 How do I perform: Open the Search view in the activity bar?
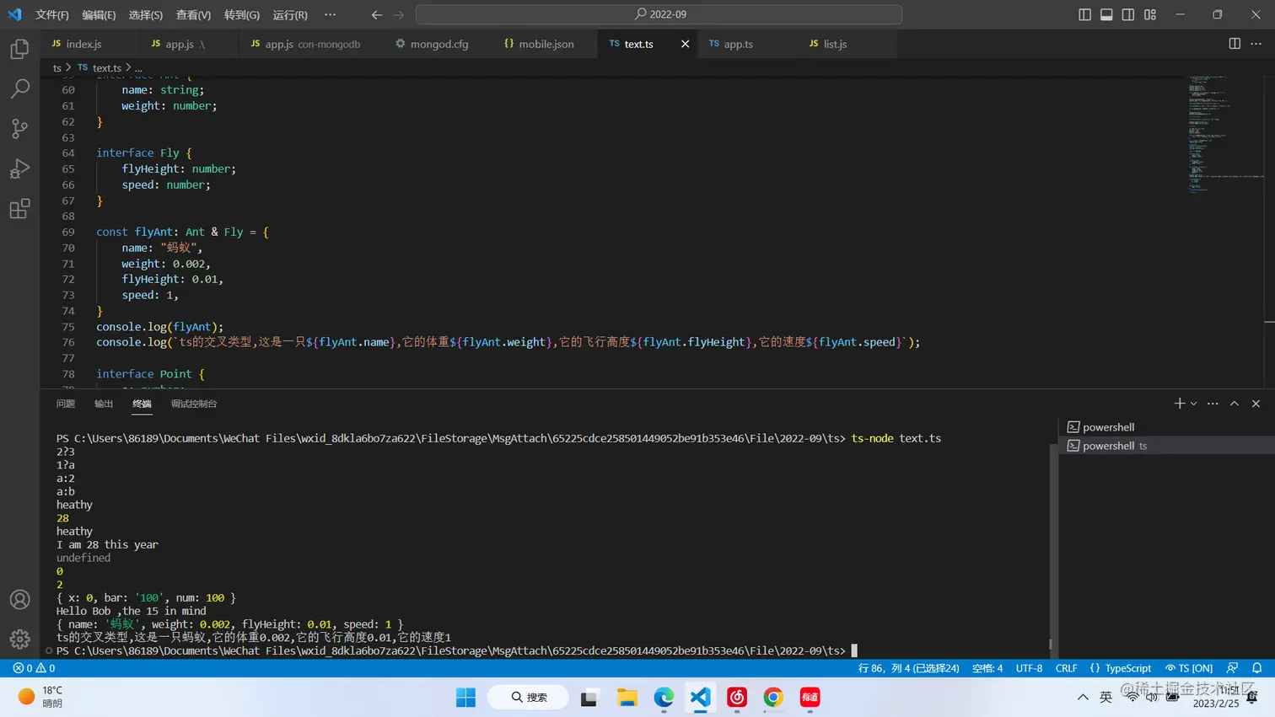(x=19, y=88)
